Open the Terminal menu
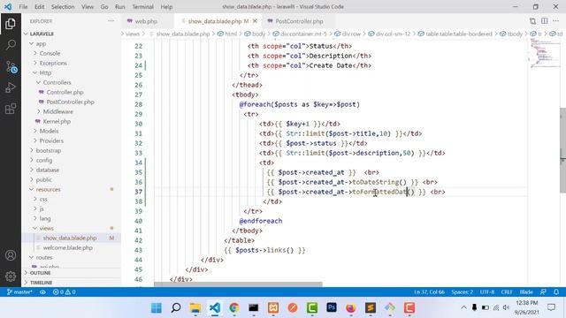Screen dimensions: 566x318 click(x=142, y=7)
